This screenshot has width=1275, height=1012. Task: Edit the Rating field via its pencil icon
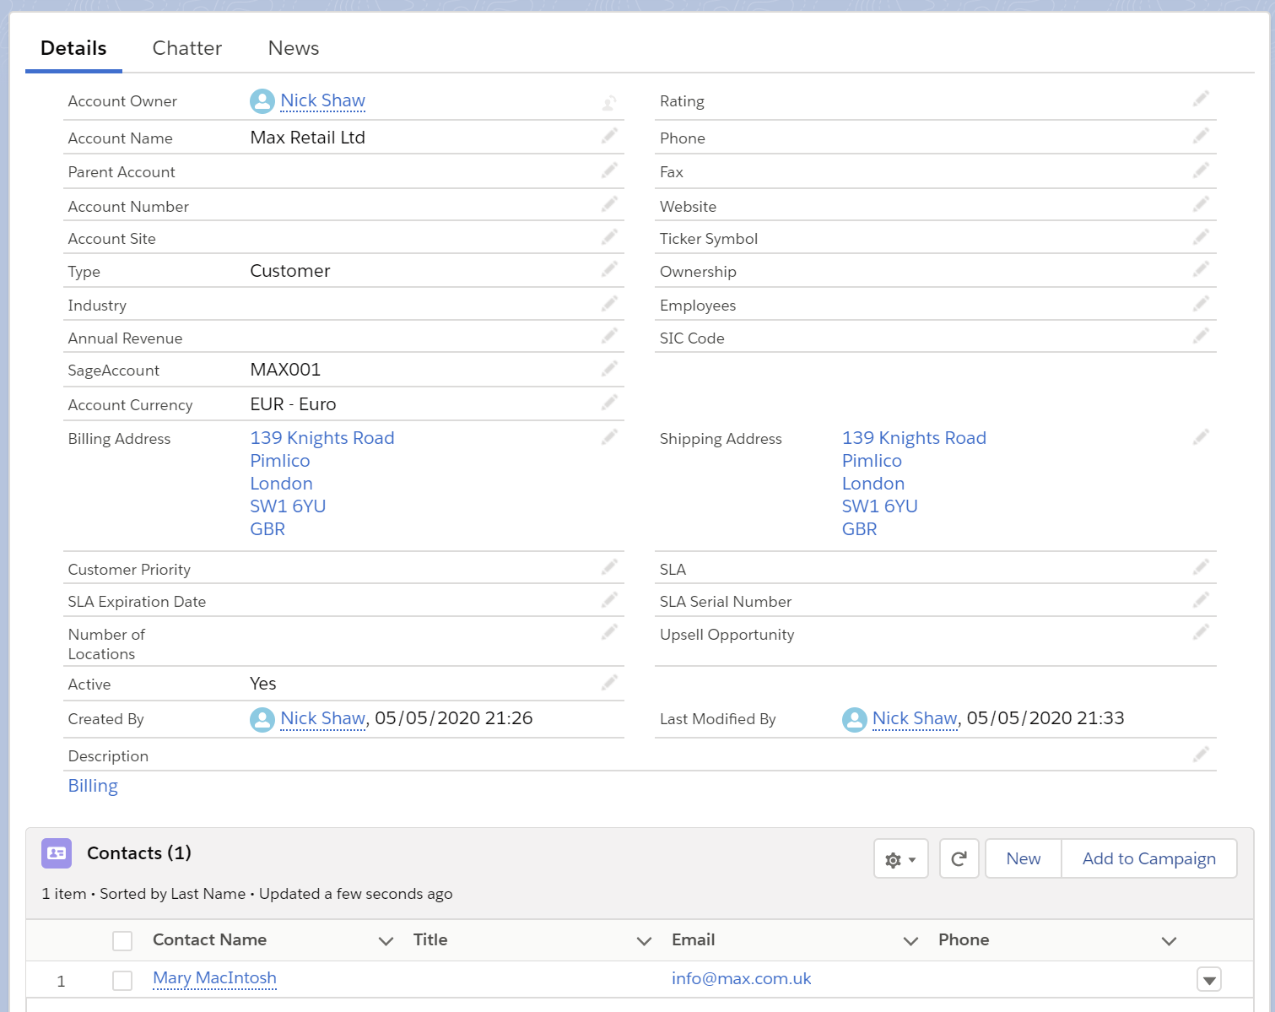coord(1201,100)
